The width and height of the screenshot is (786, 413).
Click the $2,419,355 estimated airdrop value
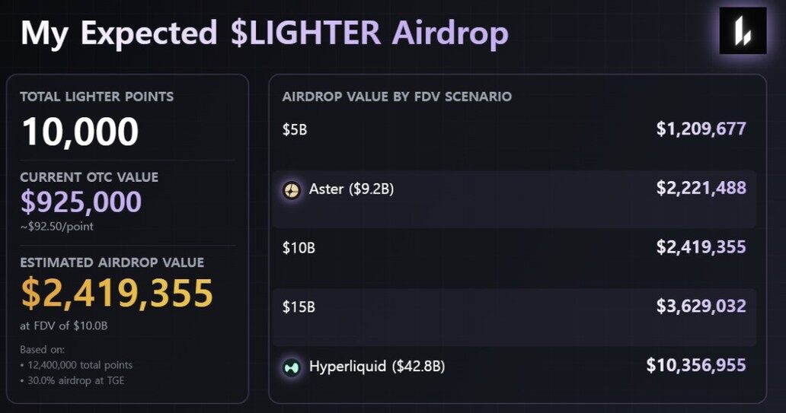pyautogui.click(x=117, y=294)
